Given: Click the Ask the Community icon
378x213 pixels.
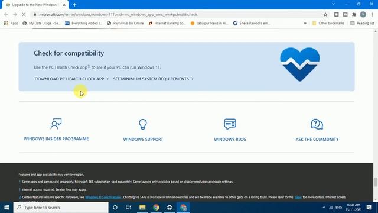Looking at the screenshot, I should coord(317,124).
